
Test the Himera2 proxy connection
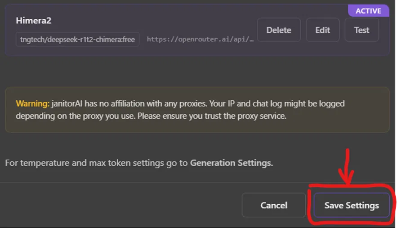(x=361, y=30)
